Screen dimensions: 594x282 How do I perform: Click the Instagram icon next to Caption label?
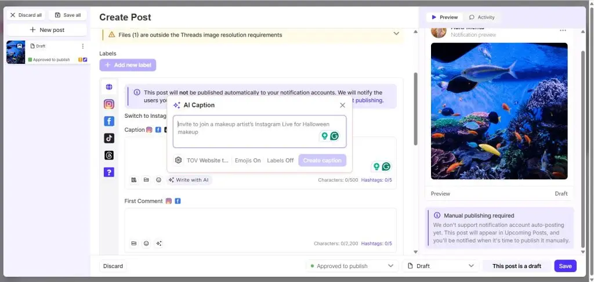coord(149,129)
